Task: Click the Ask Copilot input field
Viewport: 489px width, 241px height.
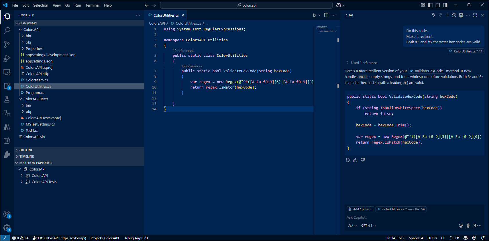Action: (x=401, y=218)
